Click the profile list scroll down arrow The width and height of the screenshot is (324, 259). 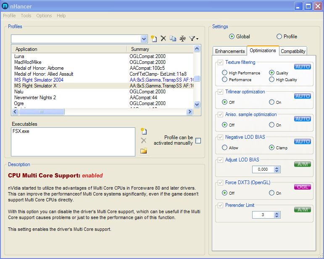click(197, 104)
